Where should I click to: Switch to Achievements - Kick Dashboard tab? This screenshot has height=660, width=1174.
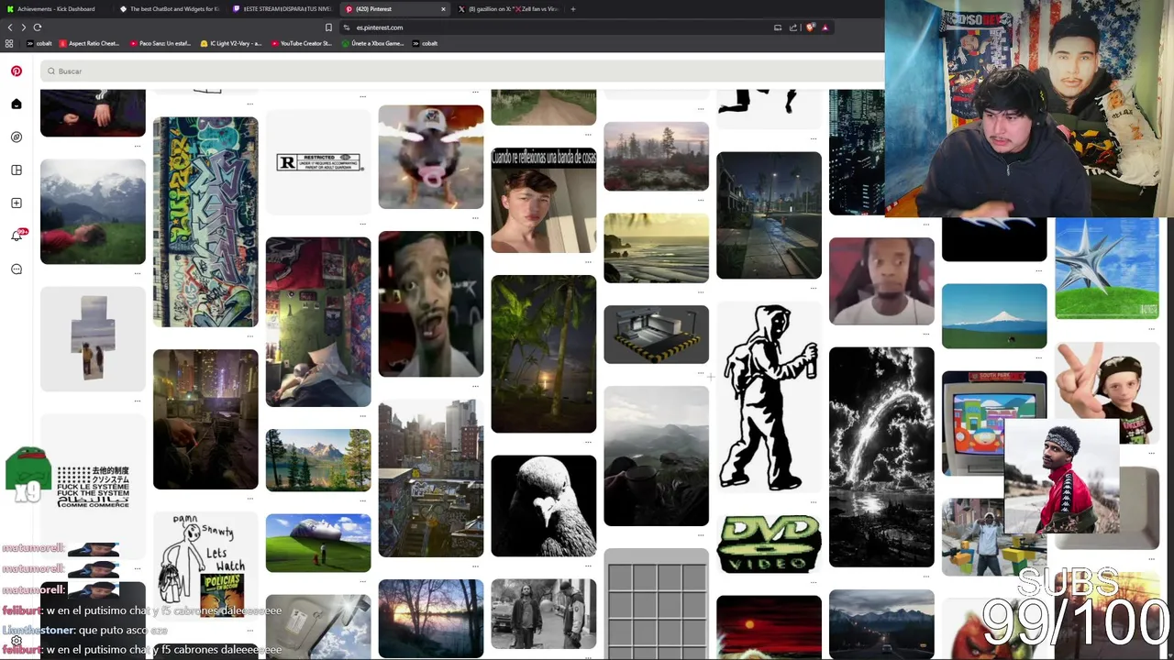[x=55, y=9]
